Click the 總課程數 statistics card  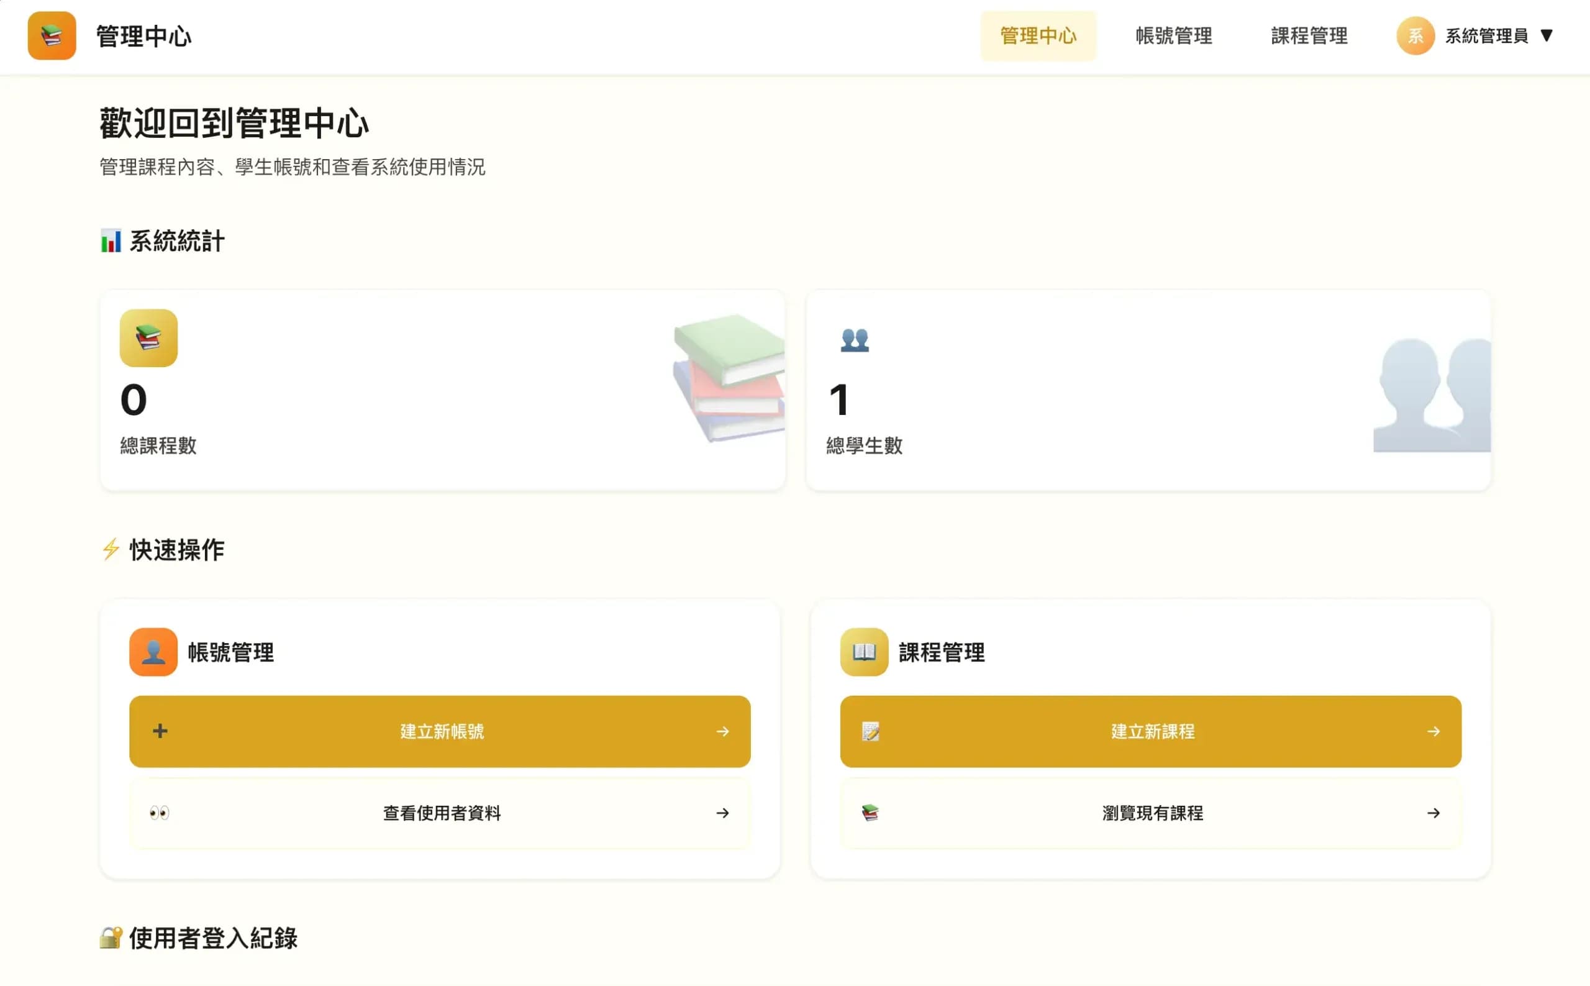click(442, 390)
